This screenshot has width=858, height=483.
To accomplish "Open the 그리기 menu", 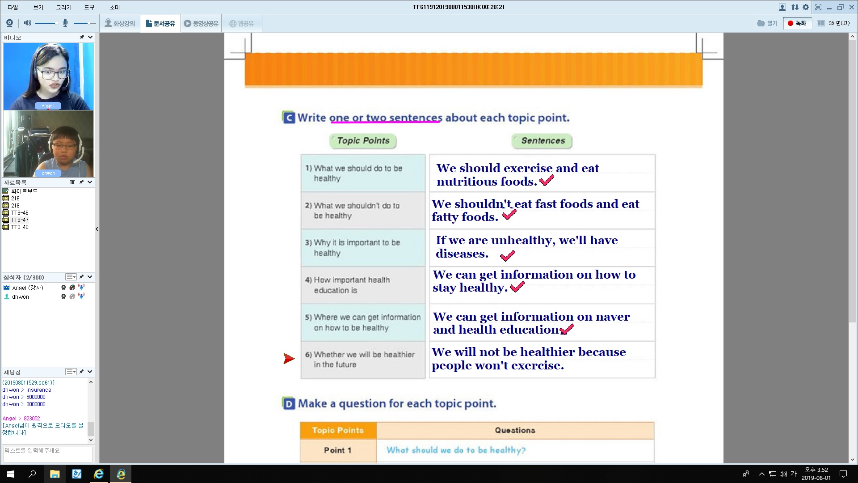I will pos(63,7).
